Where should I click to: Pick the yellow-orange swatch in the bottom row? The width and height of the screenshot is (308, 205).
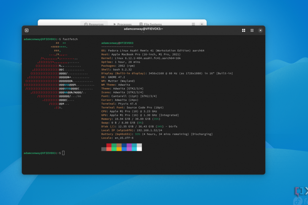click(x=119, y=149)
